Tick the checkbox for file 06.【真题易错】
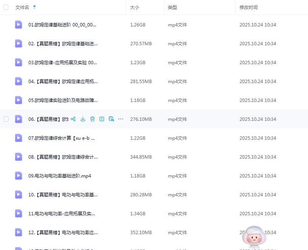Image resolution: width=308 pixels, height=250 pixels. click(6, 119)
